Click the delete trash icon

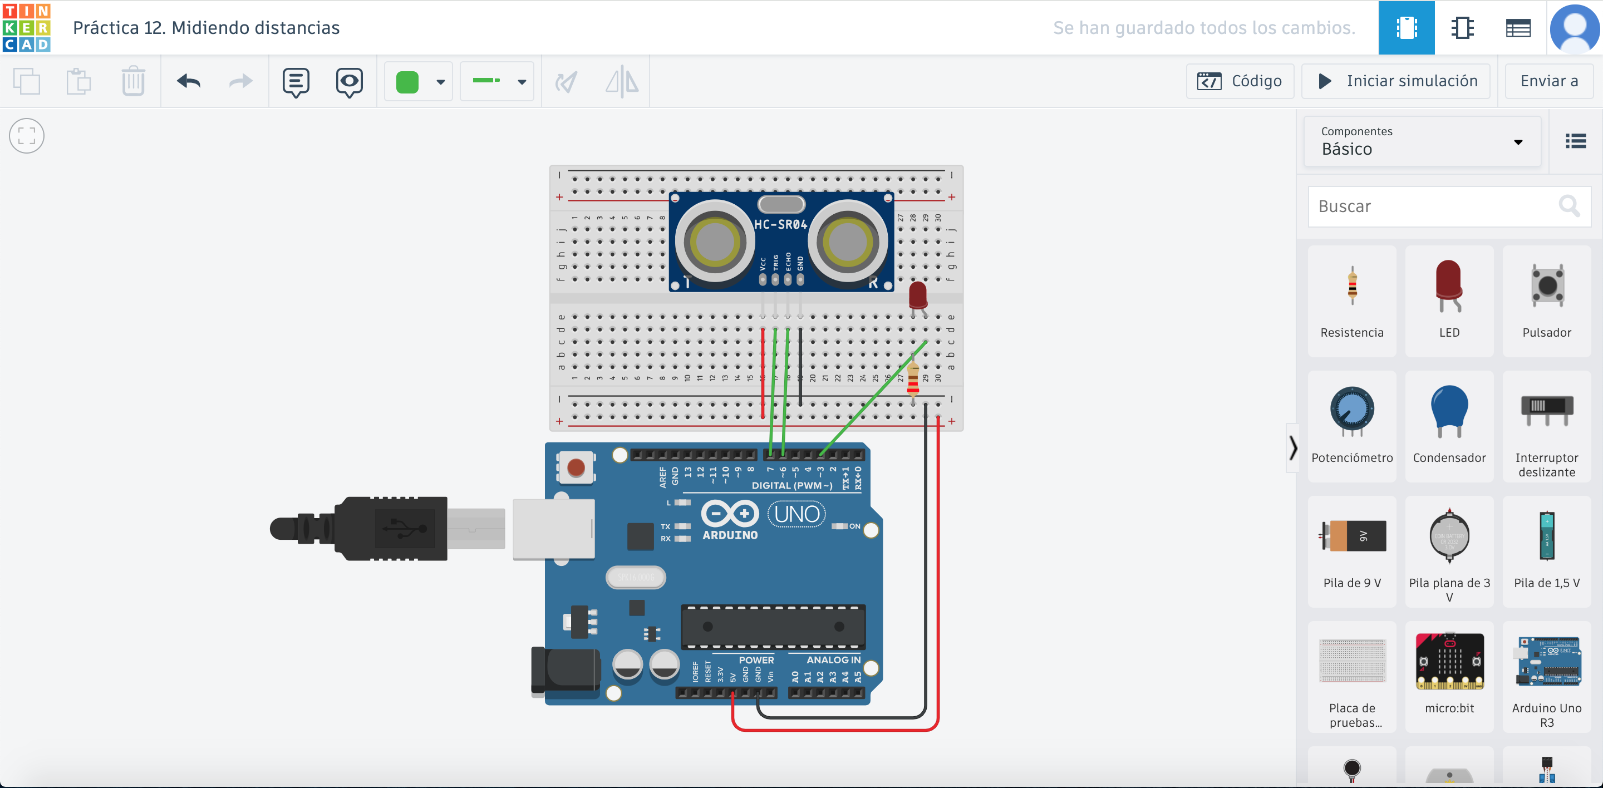(x=132, y=81)
